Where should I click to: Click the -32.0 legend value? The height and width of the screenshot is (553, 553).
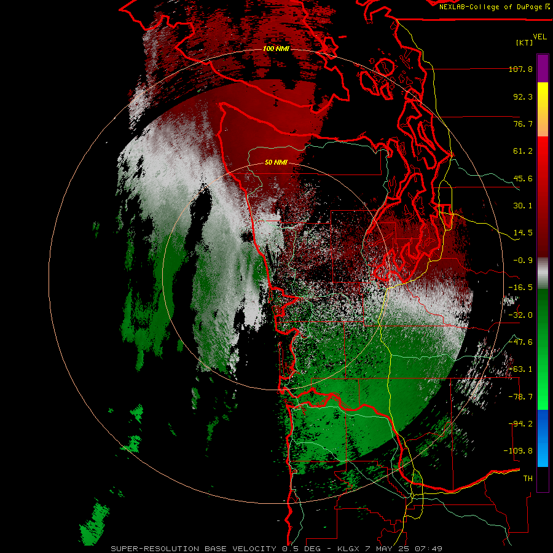coord(520,315)
